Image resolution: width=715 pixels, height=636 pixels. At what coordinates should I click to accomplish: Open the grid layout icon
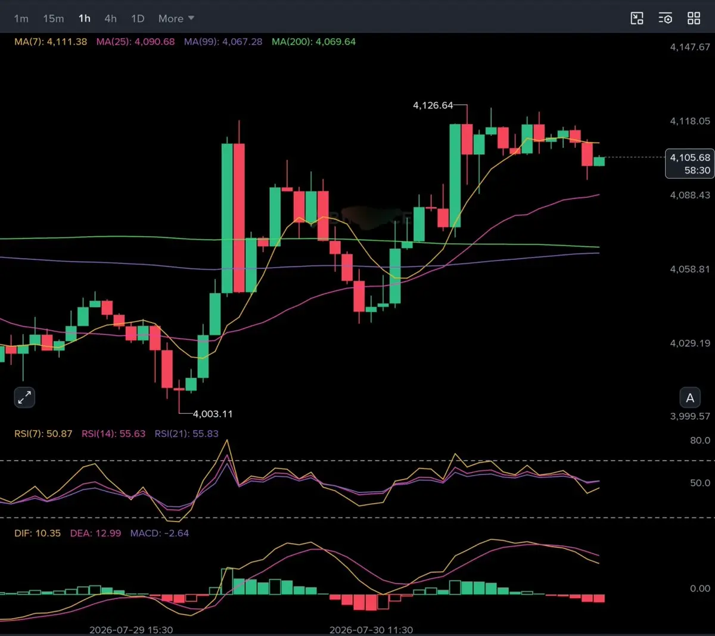694,18
